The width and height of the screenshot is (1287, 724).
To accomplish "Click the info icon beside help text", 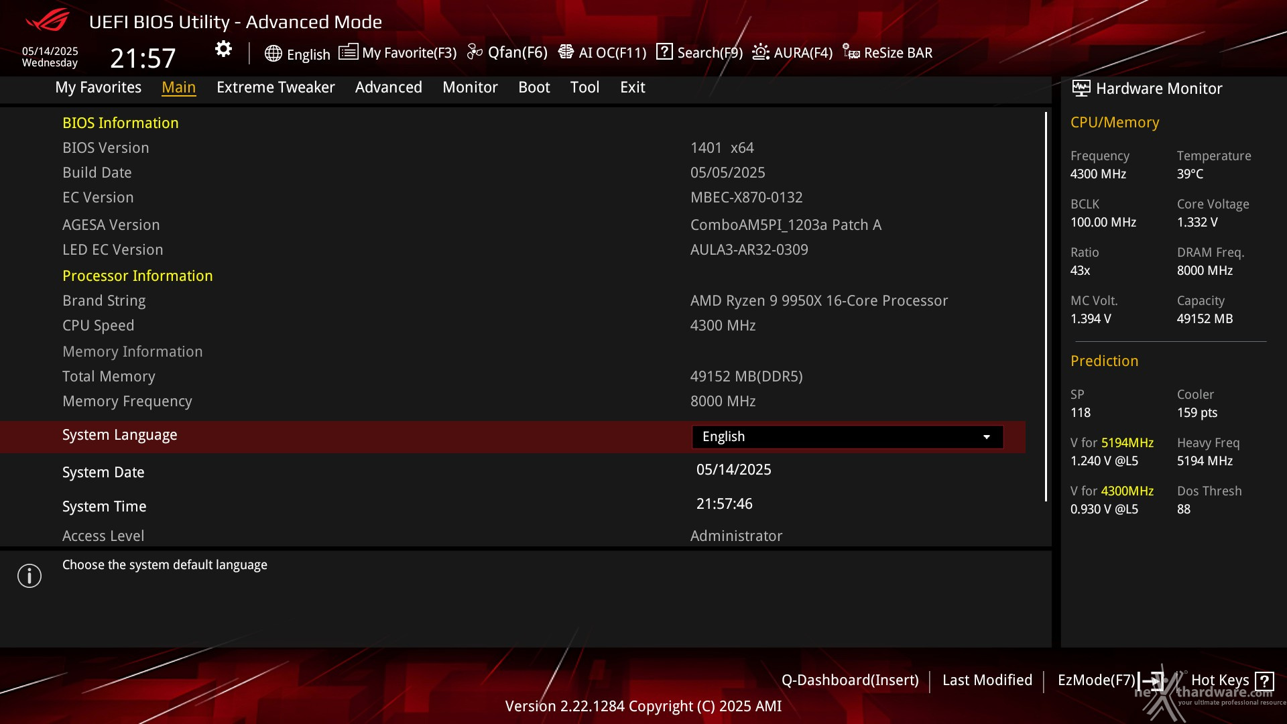I will coord(29,576).
